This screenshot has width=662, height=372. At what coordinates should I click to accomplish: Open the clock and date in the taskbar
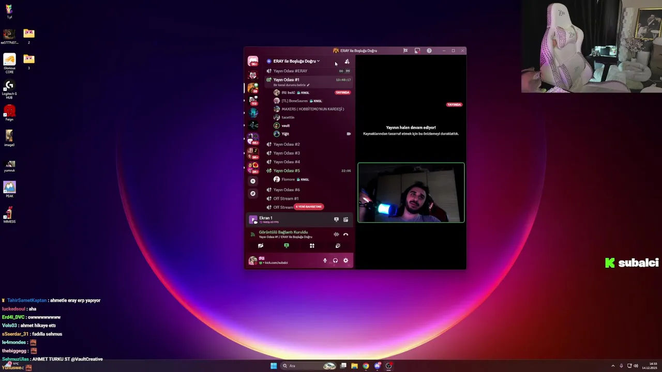pyautogui.click(x=650, y=366)
